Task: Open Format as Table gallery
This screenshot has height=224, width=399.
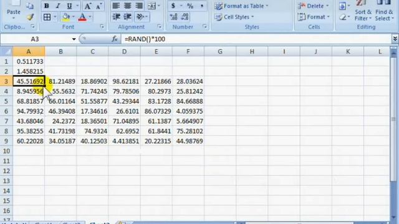Action: pyautogui.click(x=241, y=6)
